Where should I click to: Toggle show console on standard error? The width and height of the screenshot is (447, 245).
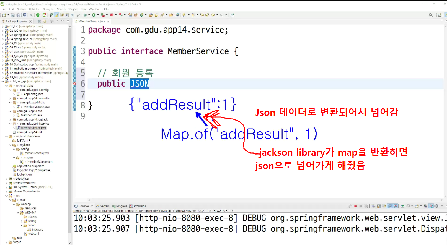[x=395, y=206]
